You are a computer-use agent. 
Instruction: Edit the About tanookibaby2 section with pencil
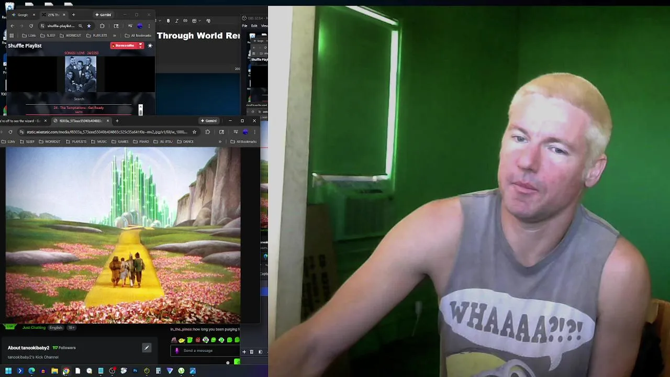click(x=147, y=348)
